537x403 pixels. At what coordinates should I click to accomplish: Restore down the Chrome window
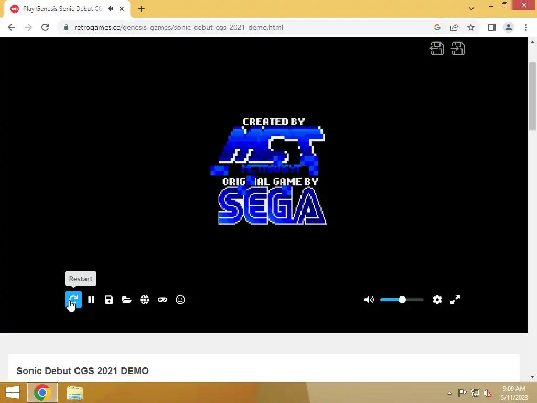[504, 5]
